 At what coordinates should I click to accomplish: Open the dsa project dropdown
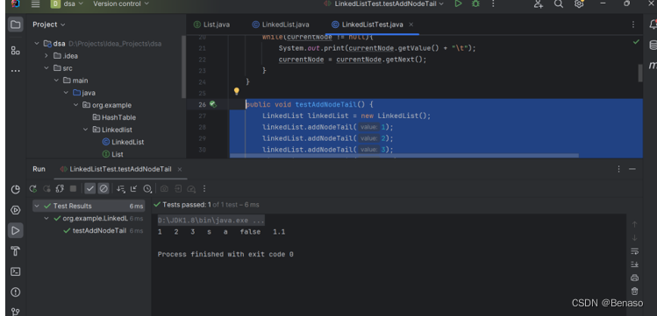click(67, 4)
